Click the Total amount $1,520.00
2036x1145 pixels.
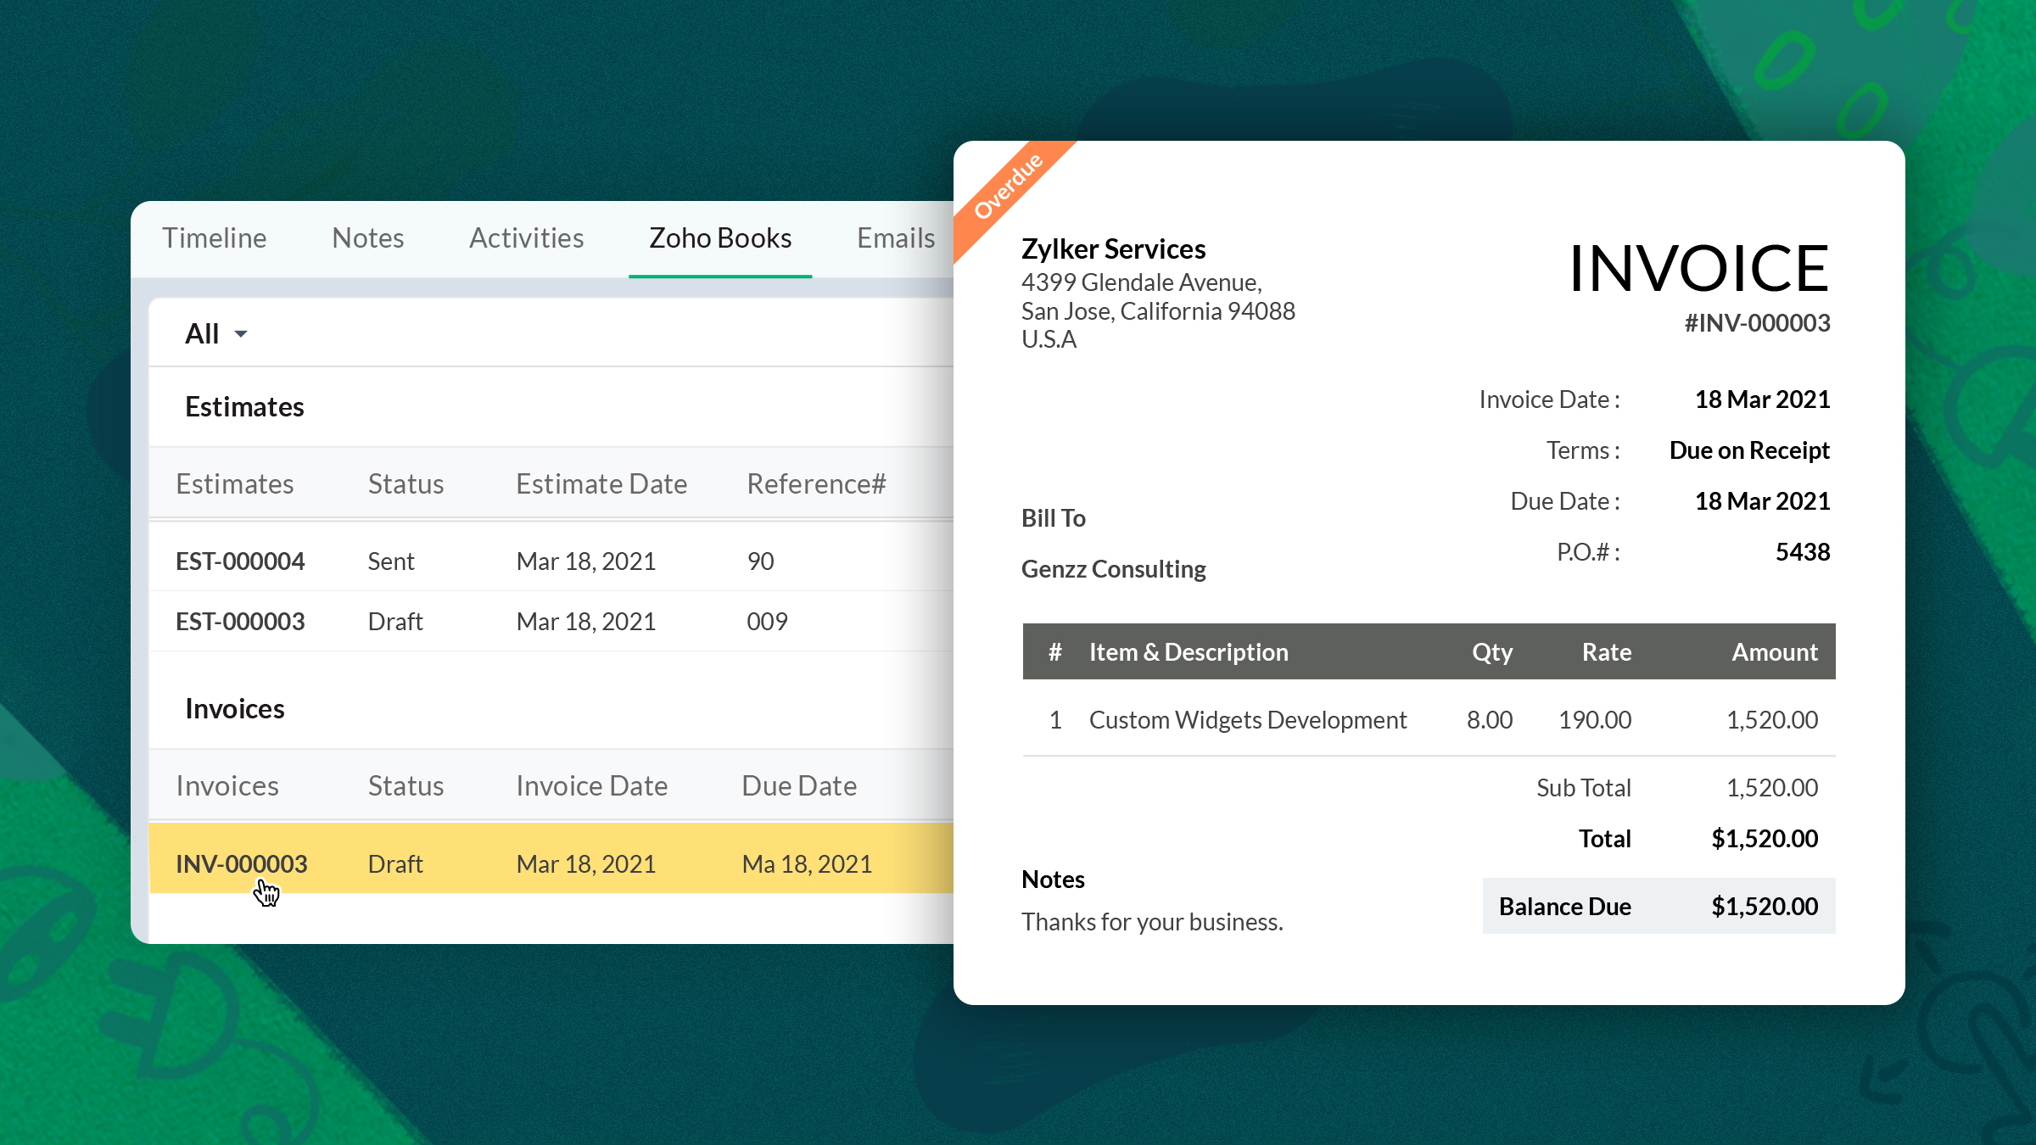tap(1765, 838)
